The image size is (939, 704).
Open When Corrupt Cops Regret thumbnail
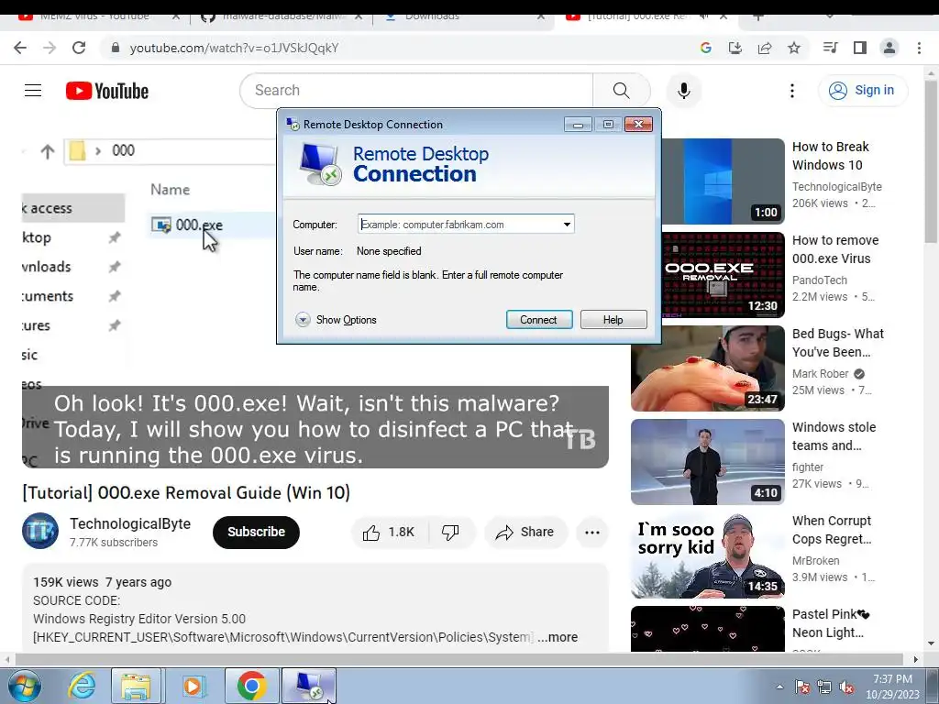(x=707, y=555)
